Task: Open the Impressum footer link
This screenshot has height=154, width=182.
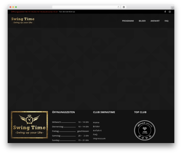Action: pos(99,138)
